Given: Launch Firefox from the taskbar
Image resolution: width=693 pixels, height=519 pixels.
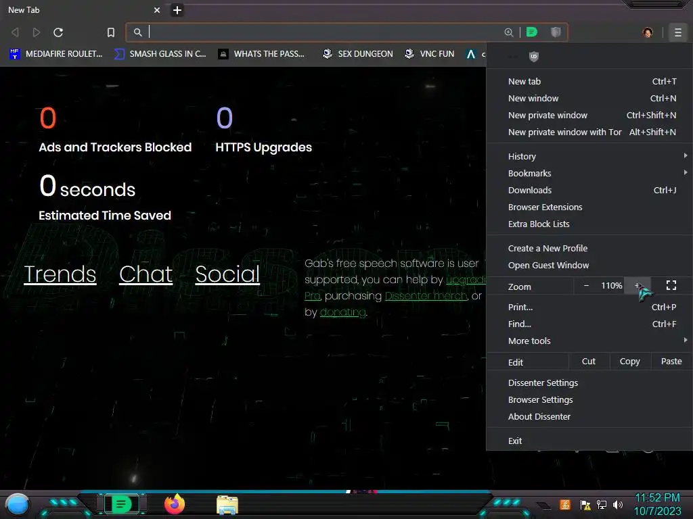Looking at the screenshot, I should 175,504.
